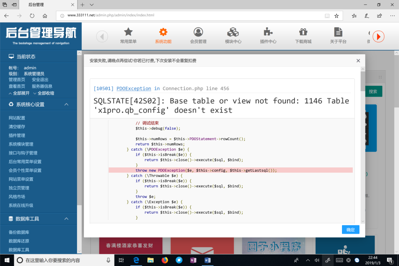Click the PDOException link in error

[x=134, y=89]
